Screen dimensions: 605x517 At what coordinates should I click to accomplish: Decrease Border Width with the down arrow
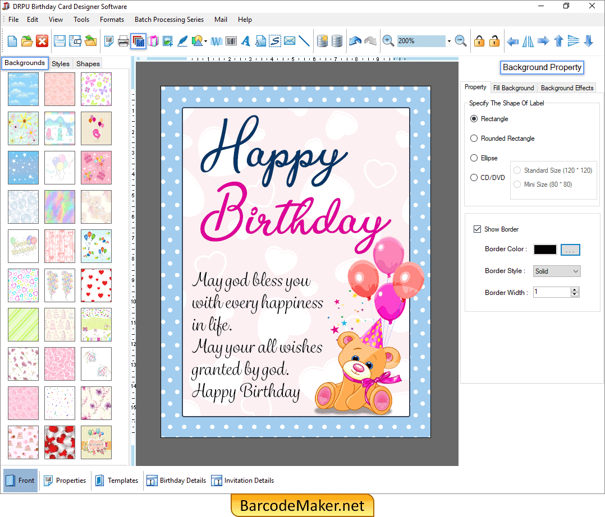click(x=575, y=294)
